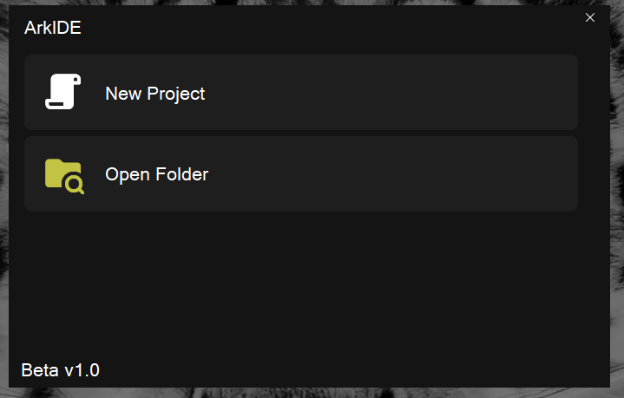Click the white scroll icon for New Project

pos(63,92)
